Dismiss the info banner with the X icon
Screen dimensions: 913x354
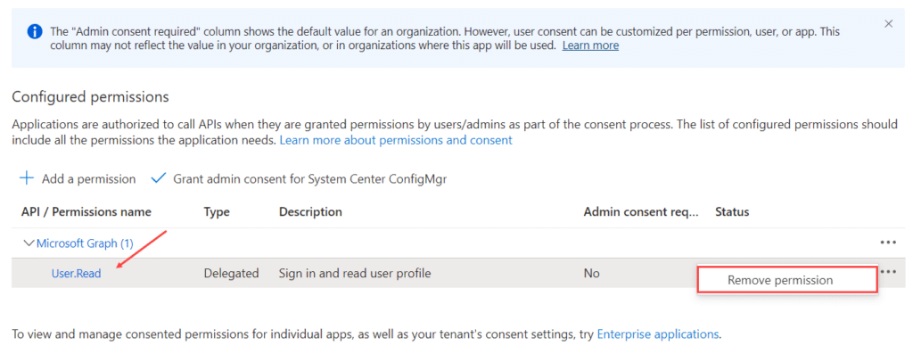point(888,24)
